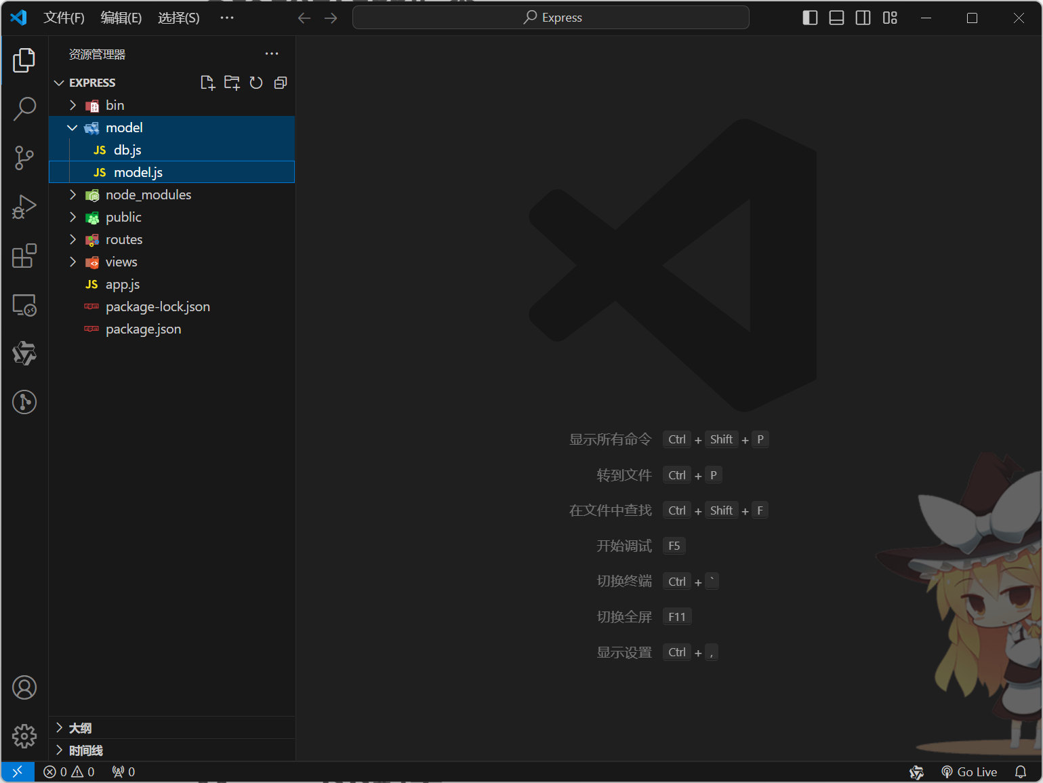The width and height of the screenshot is (1043, 783).
Task: Expand the 大纲 outline section
Action: (x=172, y=727)
